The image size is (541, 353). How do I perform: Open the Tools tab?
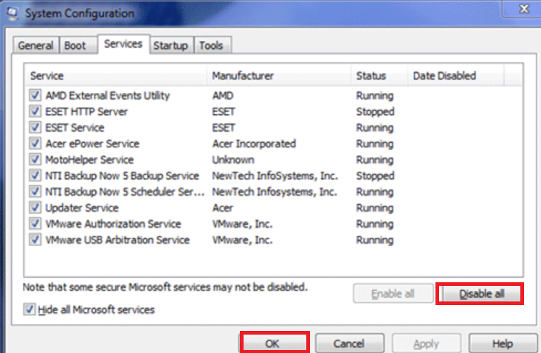point(211,46)
